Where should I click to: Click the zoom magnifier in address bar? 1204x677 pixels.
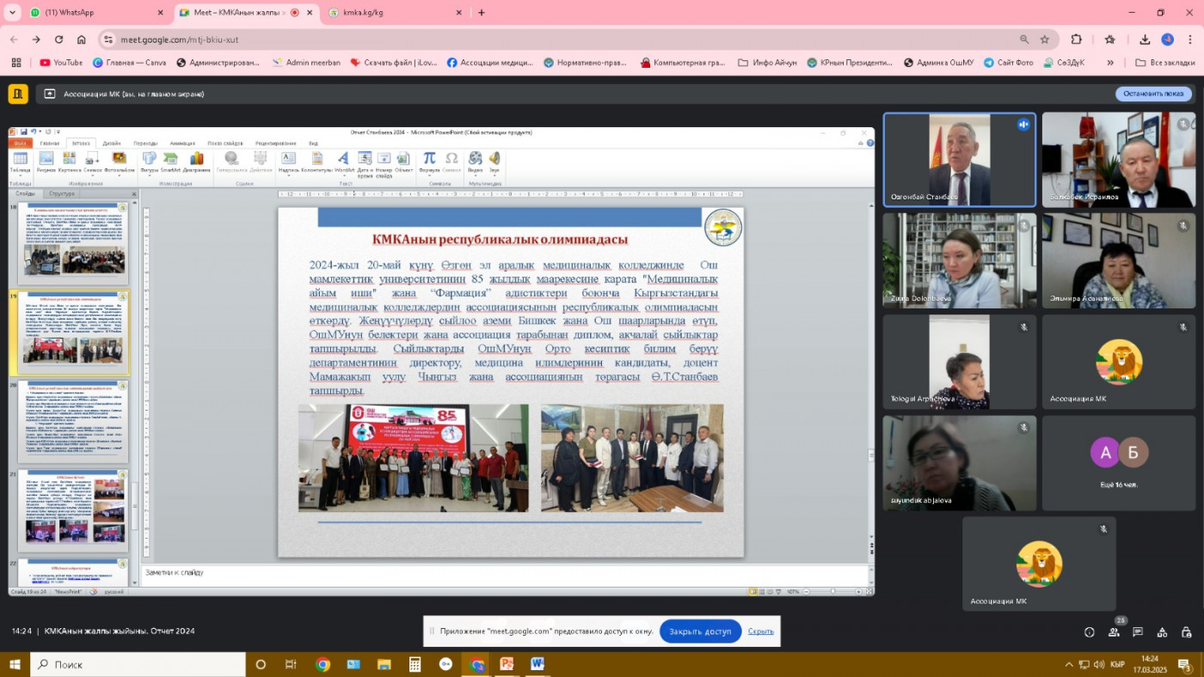point(1024,40)
